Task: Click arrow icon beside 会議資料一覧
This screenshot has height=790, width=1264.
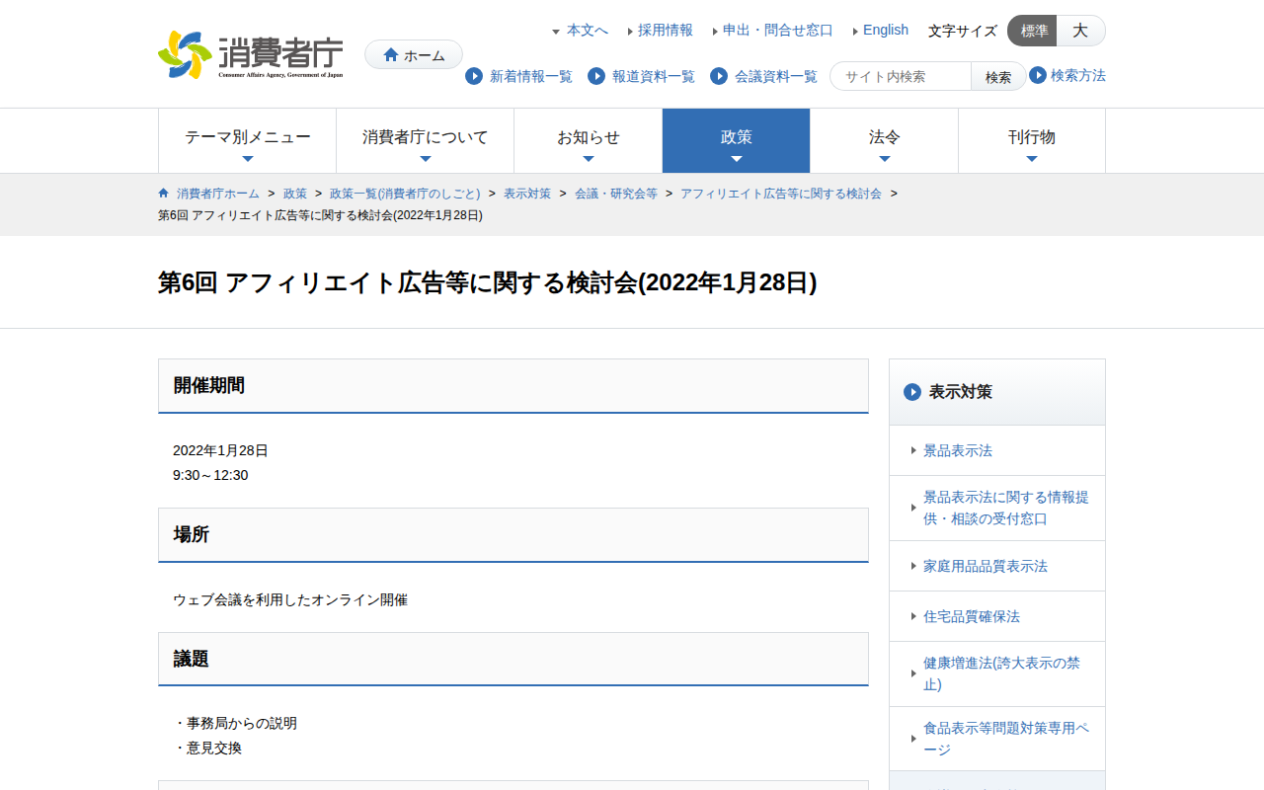Action: [x=719, y=76]
